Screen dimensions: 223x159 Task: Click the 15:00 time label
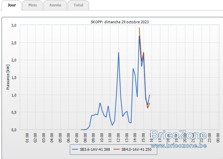point(143,138)
